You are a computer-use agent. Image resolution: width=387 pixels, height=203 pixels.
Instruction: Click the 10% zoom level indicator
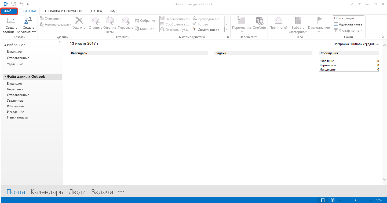click(379, 200)
